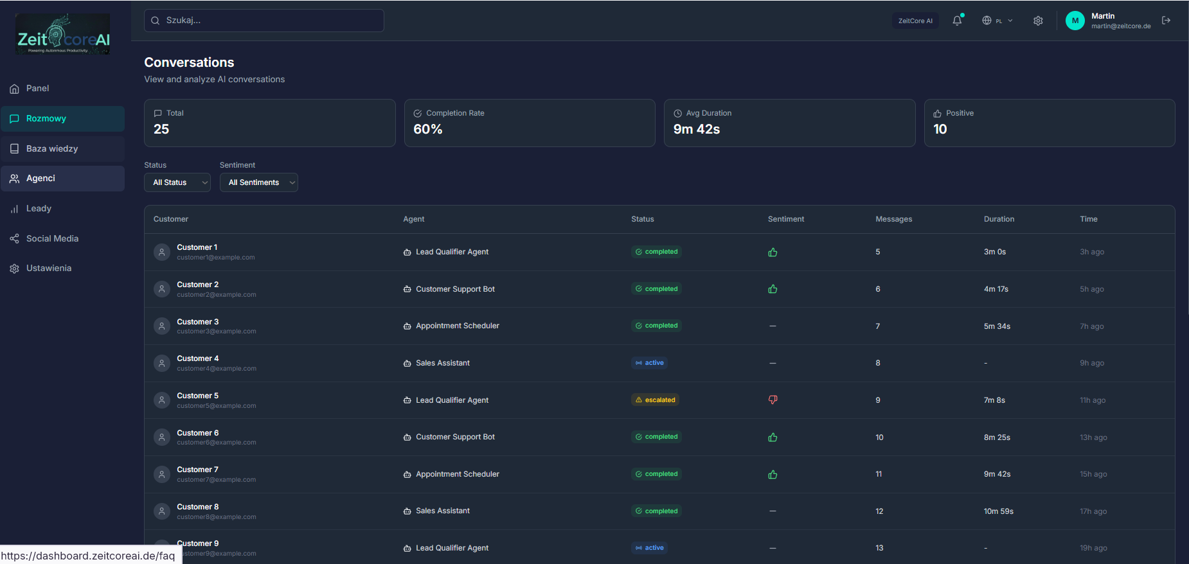Click the avatar icon of Customer 3
Viewport: 1189px width, 564px height.
[162, 326]
